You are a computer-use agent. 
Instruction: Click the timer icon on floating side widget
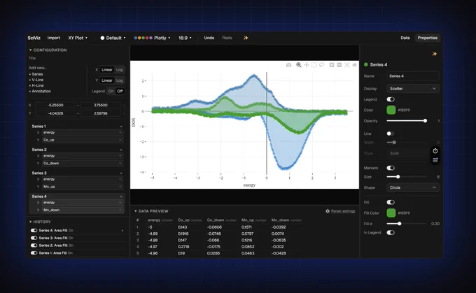point(435,151)
